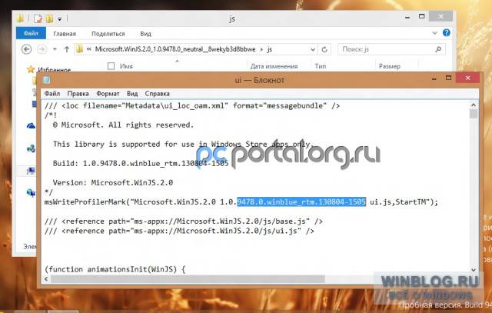The height and width of the screenshot is (313, 492).
Task: Click New folder icon in quick access toolbar
Action: point(49,18)
